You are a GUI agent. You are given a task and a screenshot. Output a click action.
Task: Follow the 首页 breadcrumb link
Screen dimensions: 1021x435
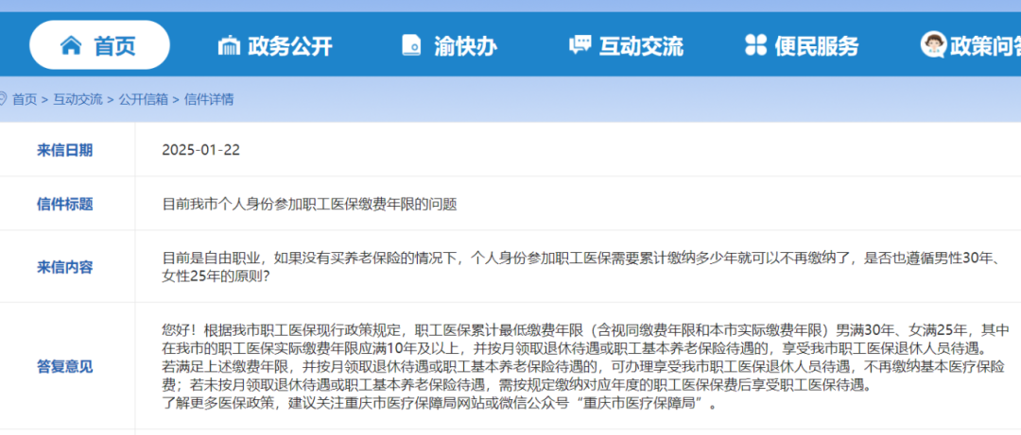[25, 99]
